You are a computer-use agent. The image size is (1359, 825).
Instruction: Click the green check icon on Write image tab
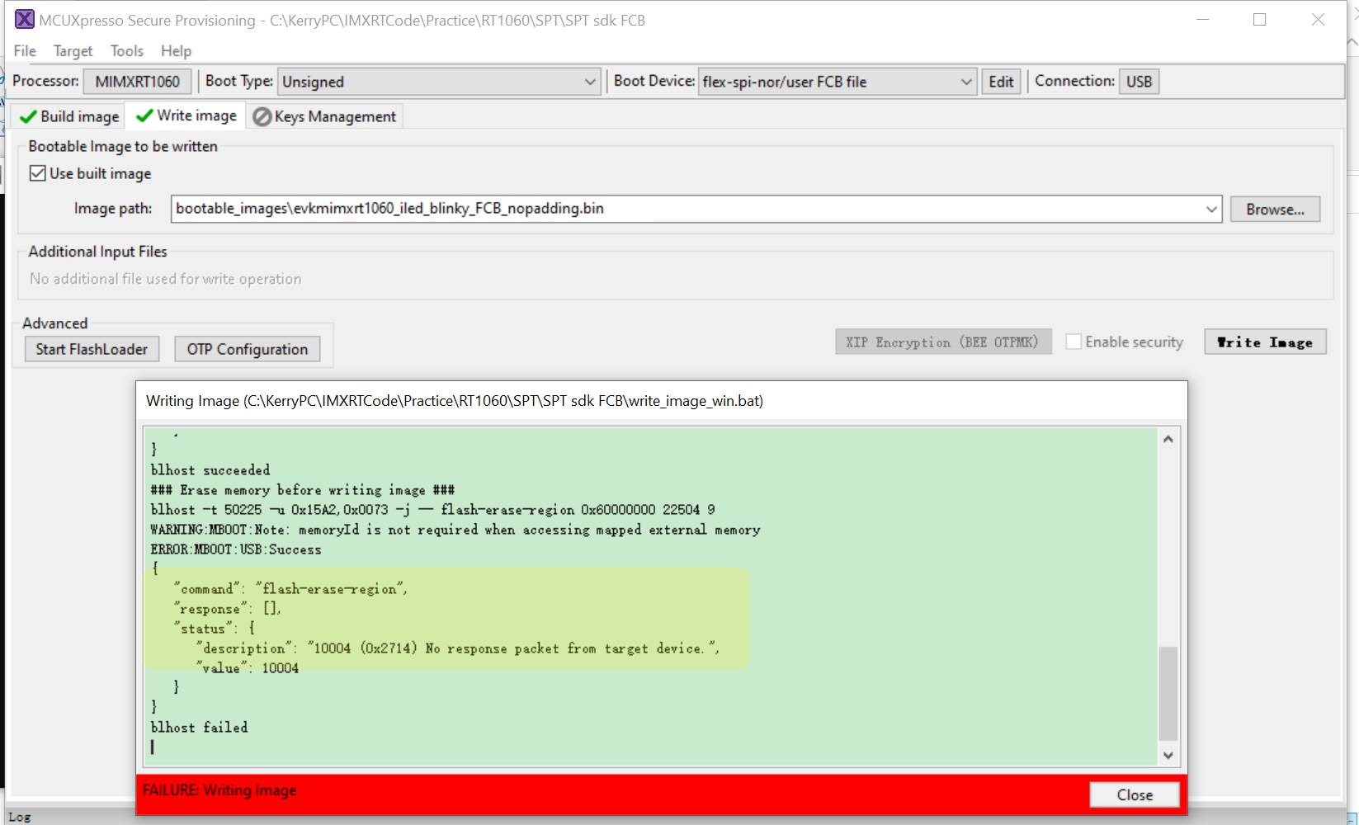pos(145,115)
